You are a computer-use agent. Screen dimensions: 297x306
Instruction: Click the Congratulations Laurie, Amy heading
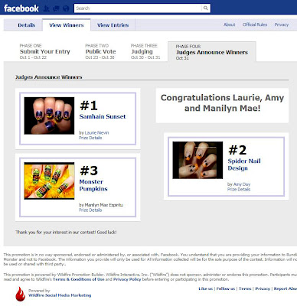[x=222, y=103]
